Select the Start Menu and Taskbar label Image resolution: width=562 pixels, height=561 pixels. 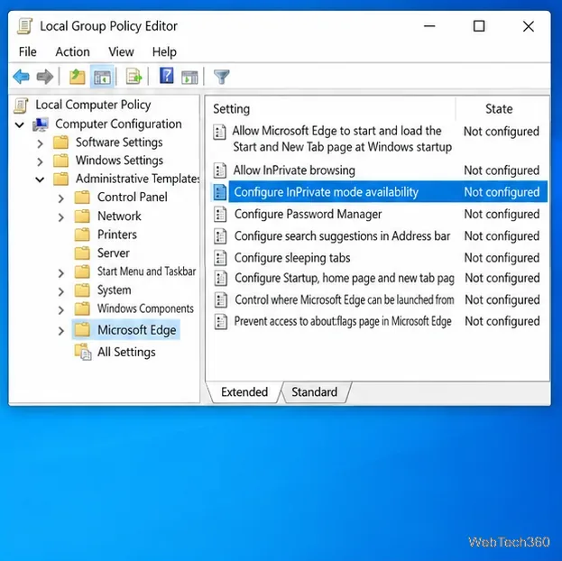(146, 271)
